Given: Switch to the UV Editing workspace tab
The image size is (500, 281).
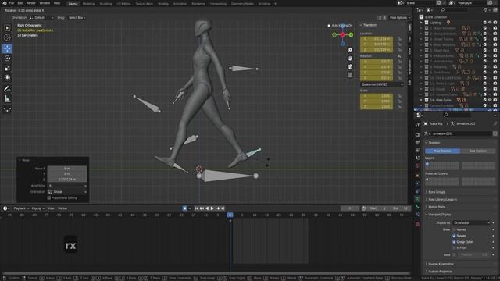Looking at the screenshot, I should (123, 4).
